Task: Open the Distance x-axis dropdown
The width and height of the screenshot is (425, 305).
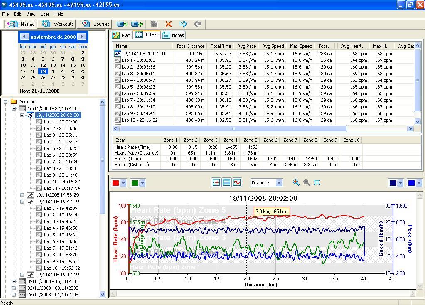Action: click(279, 182)
